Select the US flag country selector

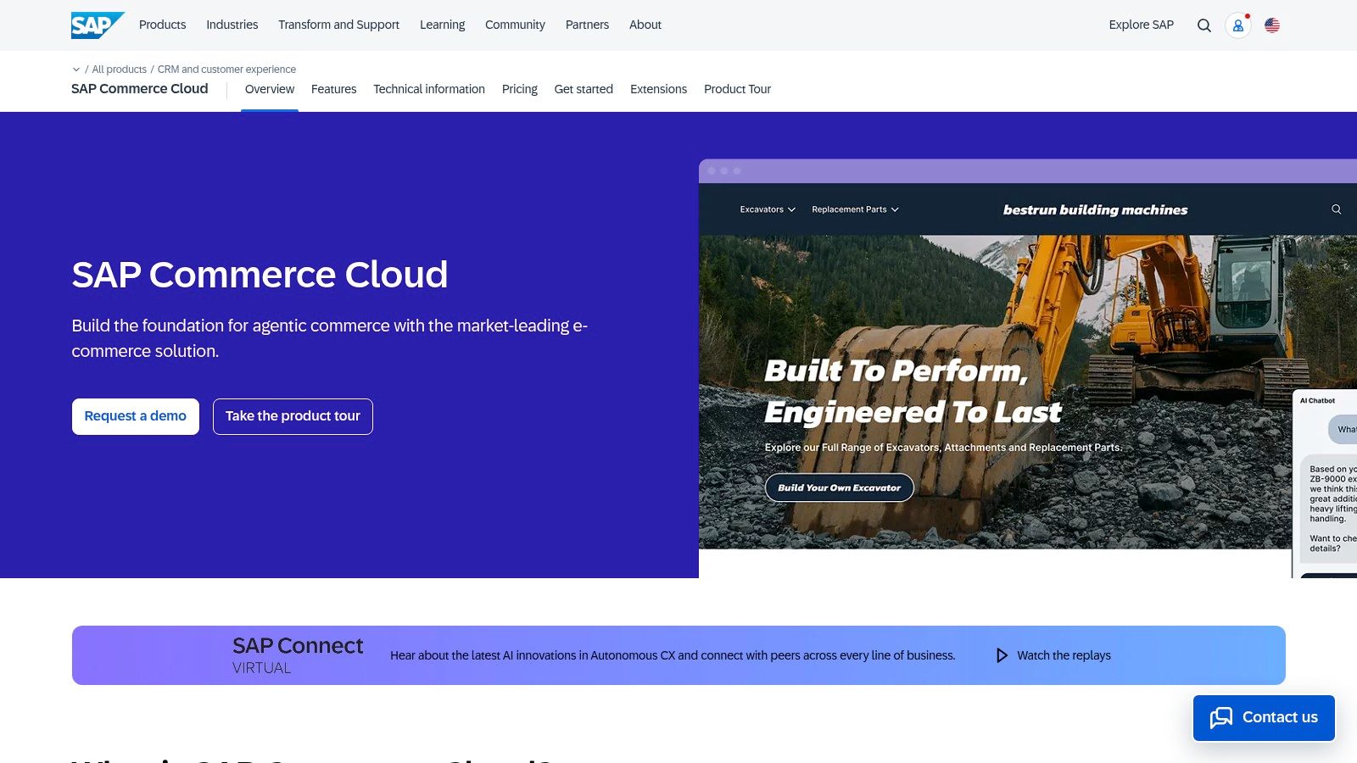click(x=1272, y=25)
